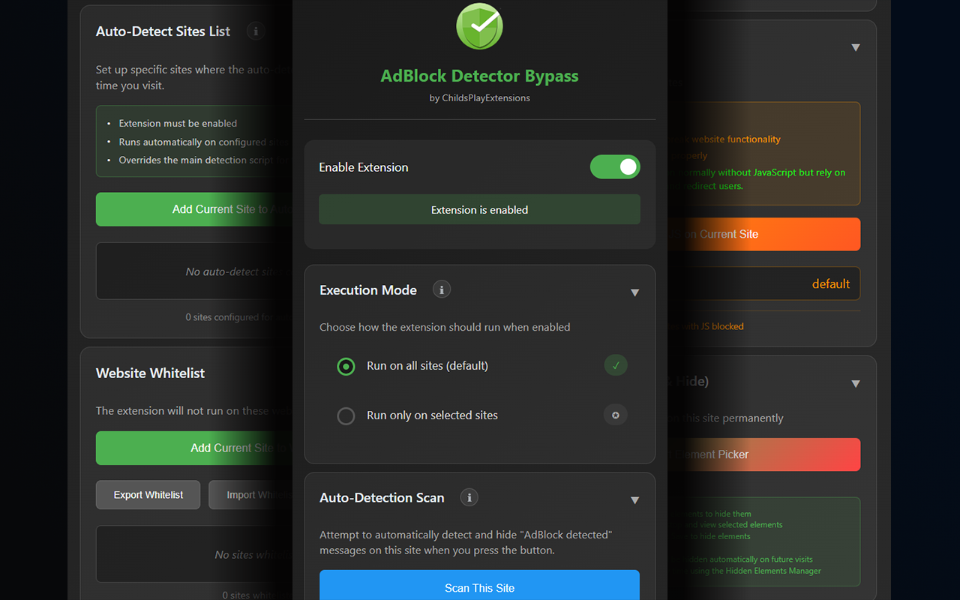
Task: Select Run on all sites (default) radio
Action: pos(346,366)
